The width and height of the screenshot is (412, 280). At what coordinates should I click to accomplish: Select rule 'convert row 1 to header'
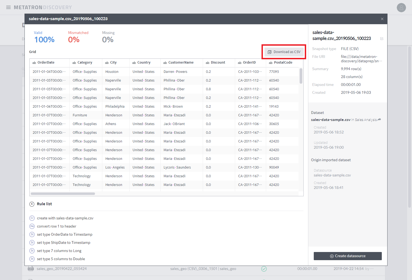[x=57, y=226]
